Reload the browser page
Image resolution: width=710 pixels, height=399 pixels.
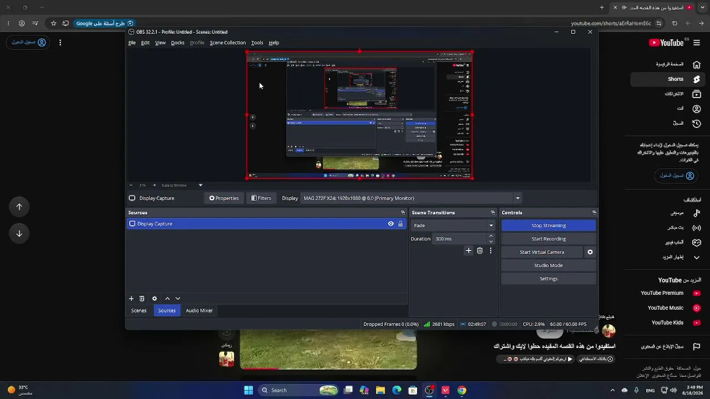click(674, 23)
